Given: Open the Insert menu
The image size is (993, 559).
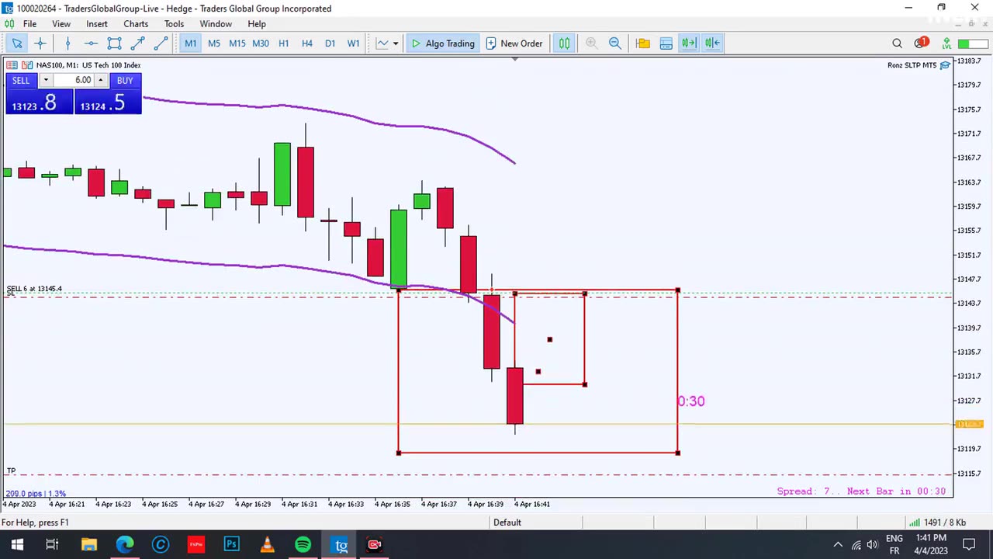Looking at the screenshot, I should click(97, 24).
